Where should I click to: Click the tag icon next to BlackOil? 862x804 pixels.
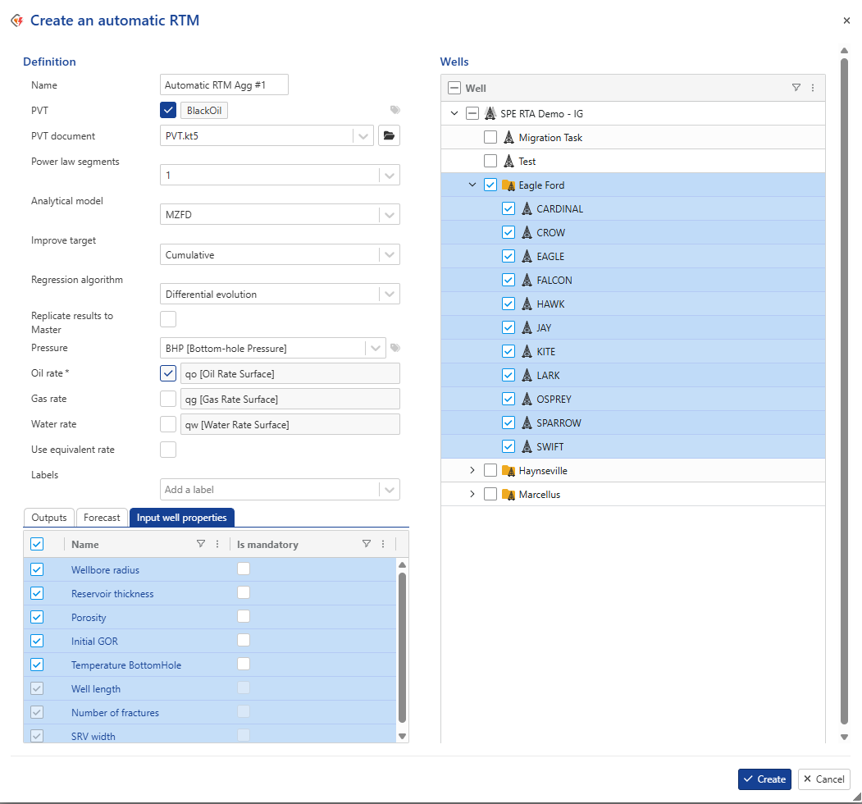(395, 110)
